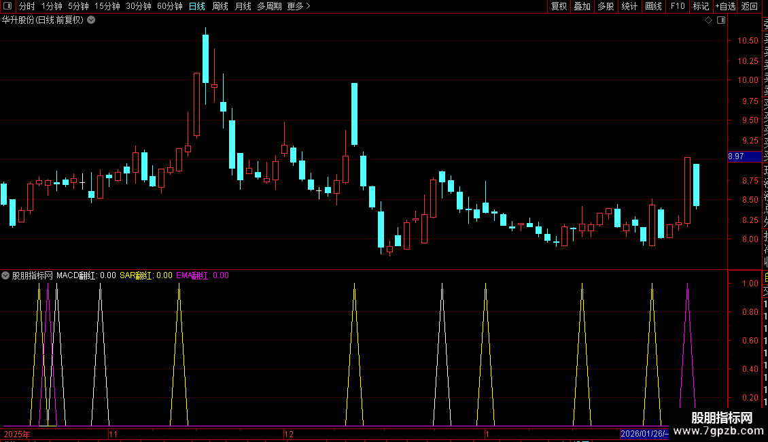
Task: Click the MACD翻红 indicator value label
Action: [x=86, y=275]
